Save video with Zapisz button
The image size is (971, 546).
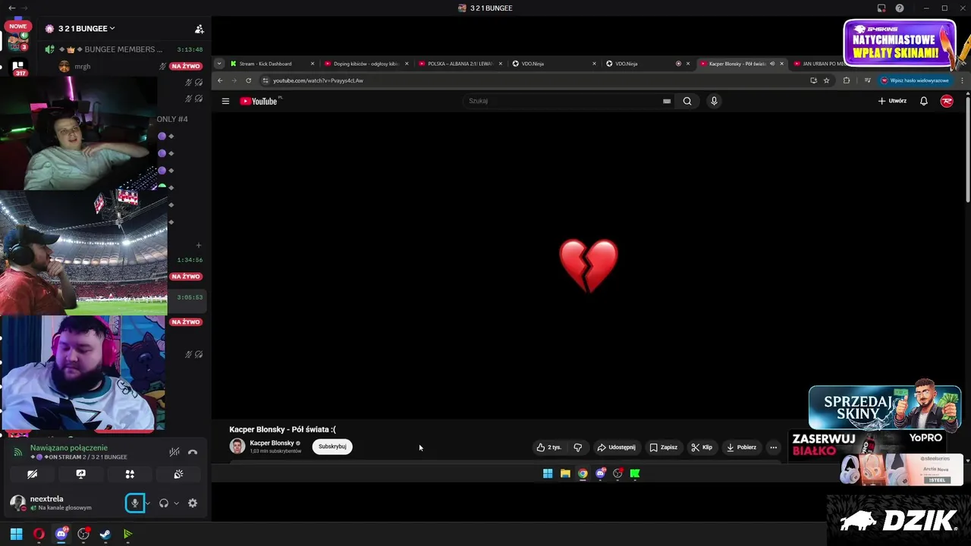click(663, 447)
